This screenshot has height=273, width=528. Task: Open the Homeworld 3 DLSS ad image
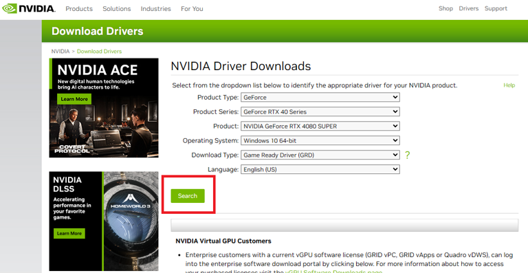131,221
